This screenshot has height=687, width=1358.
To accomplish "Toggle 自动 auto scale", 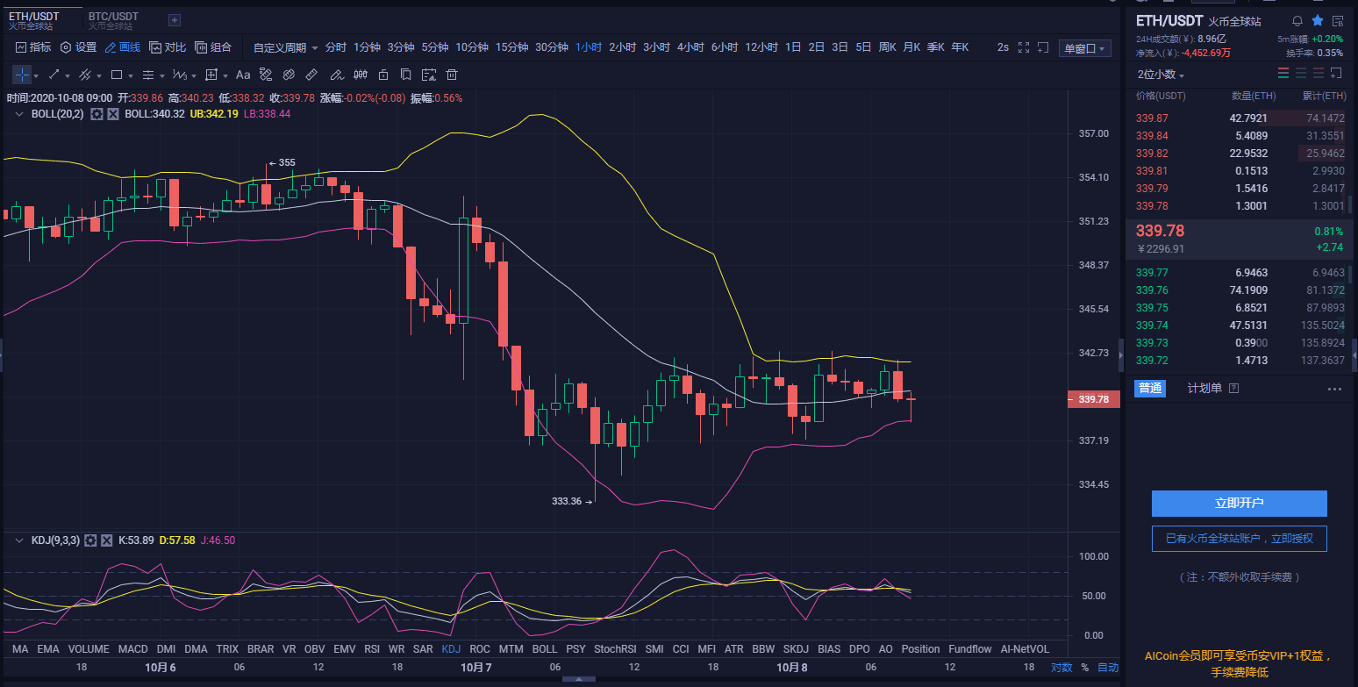I will click(x=1108, y=668).
